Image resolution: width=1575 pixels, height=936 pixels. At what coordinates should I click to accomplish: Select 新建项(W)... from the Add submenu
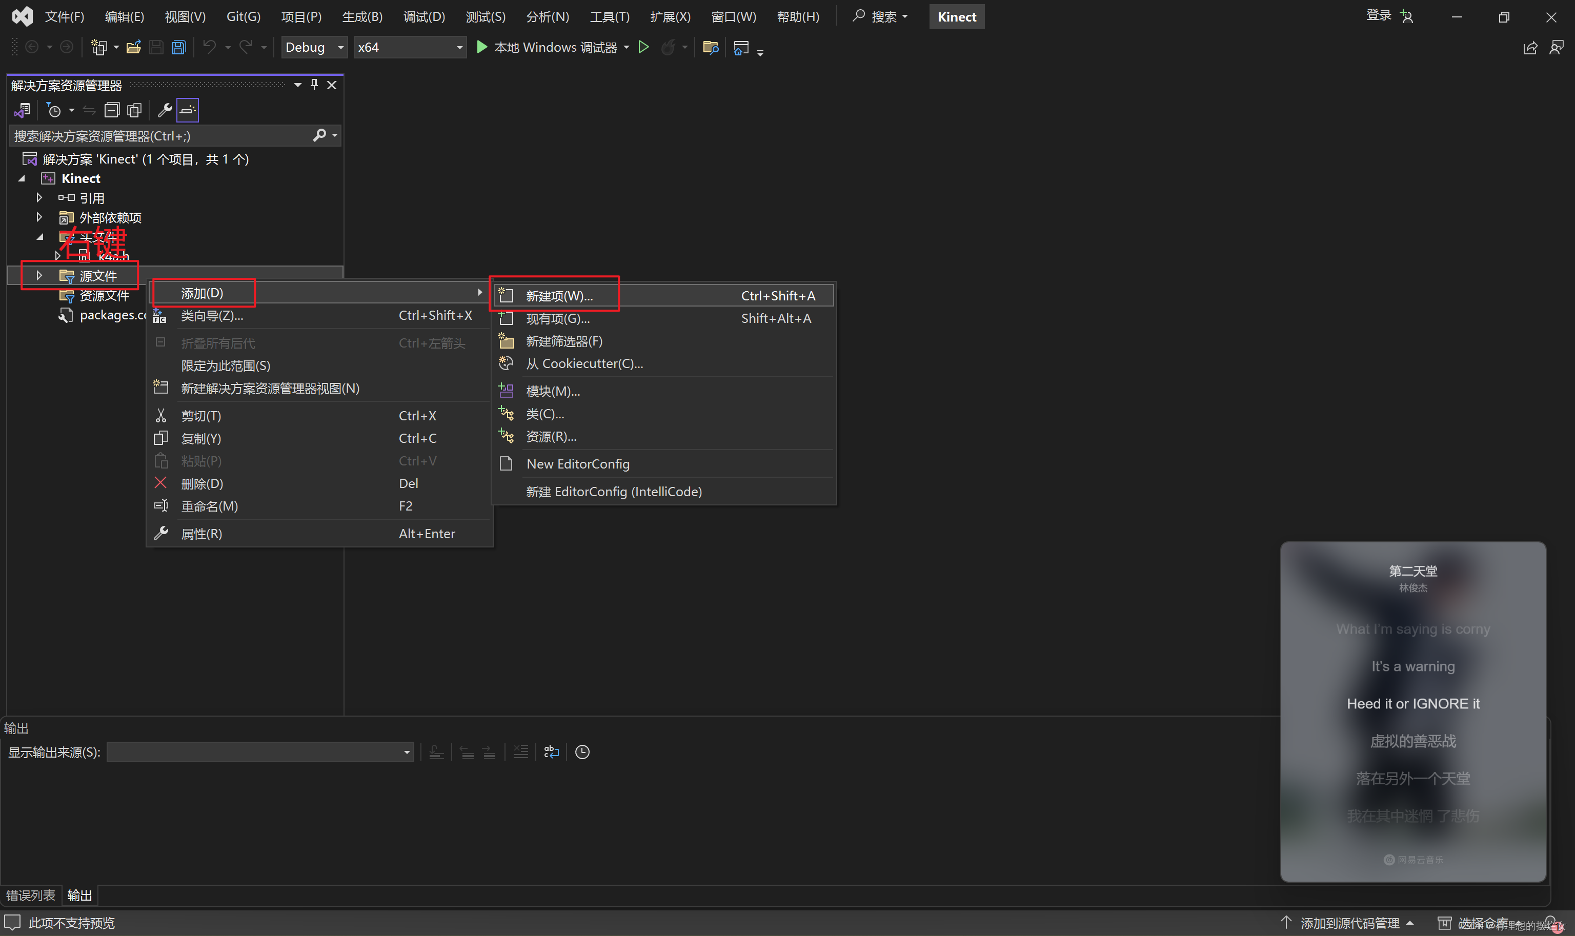coord(559,296)
